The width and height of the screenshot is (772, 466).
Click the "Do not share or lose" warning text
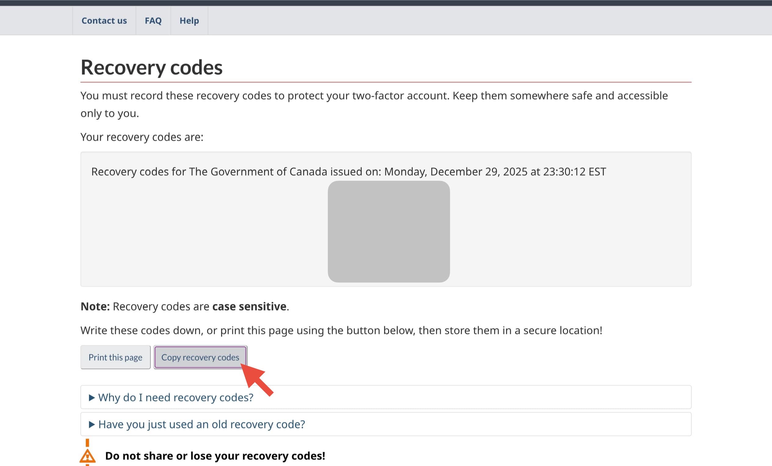click(x=215, y=456)
